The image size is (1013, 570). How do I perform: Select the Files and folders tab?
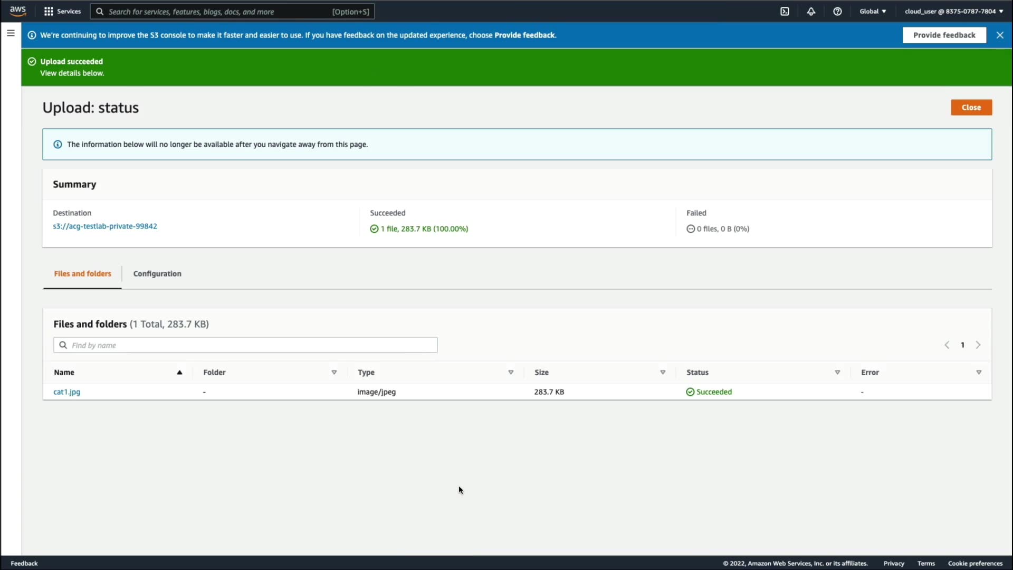(82, 274)
